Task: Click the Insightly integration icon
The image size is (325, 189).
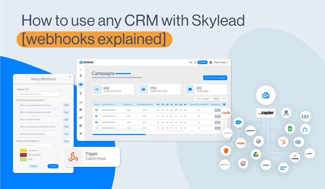Action: (x=241, y=143)
